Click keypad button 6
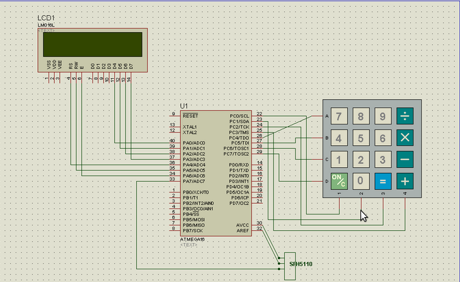 [x=383, y=138]
